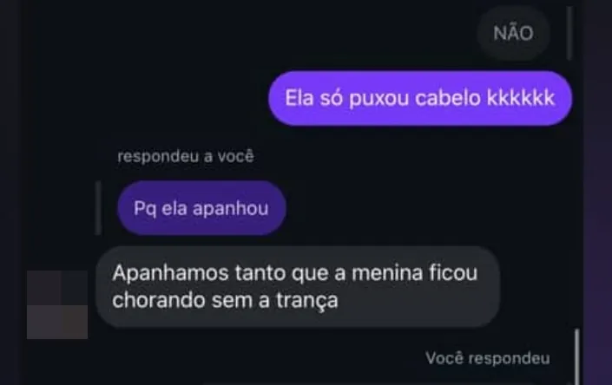Click the reply bar next to 'NÃO'

click(569, 34)
